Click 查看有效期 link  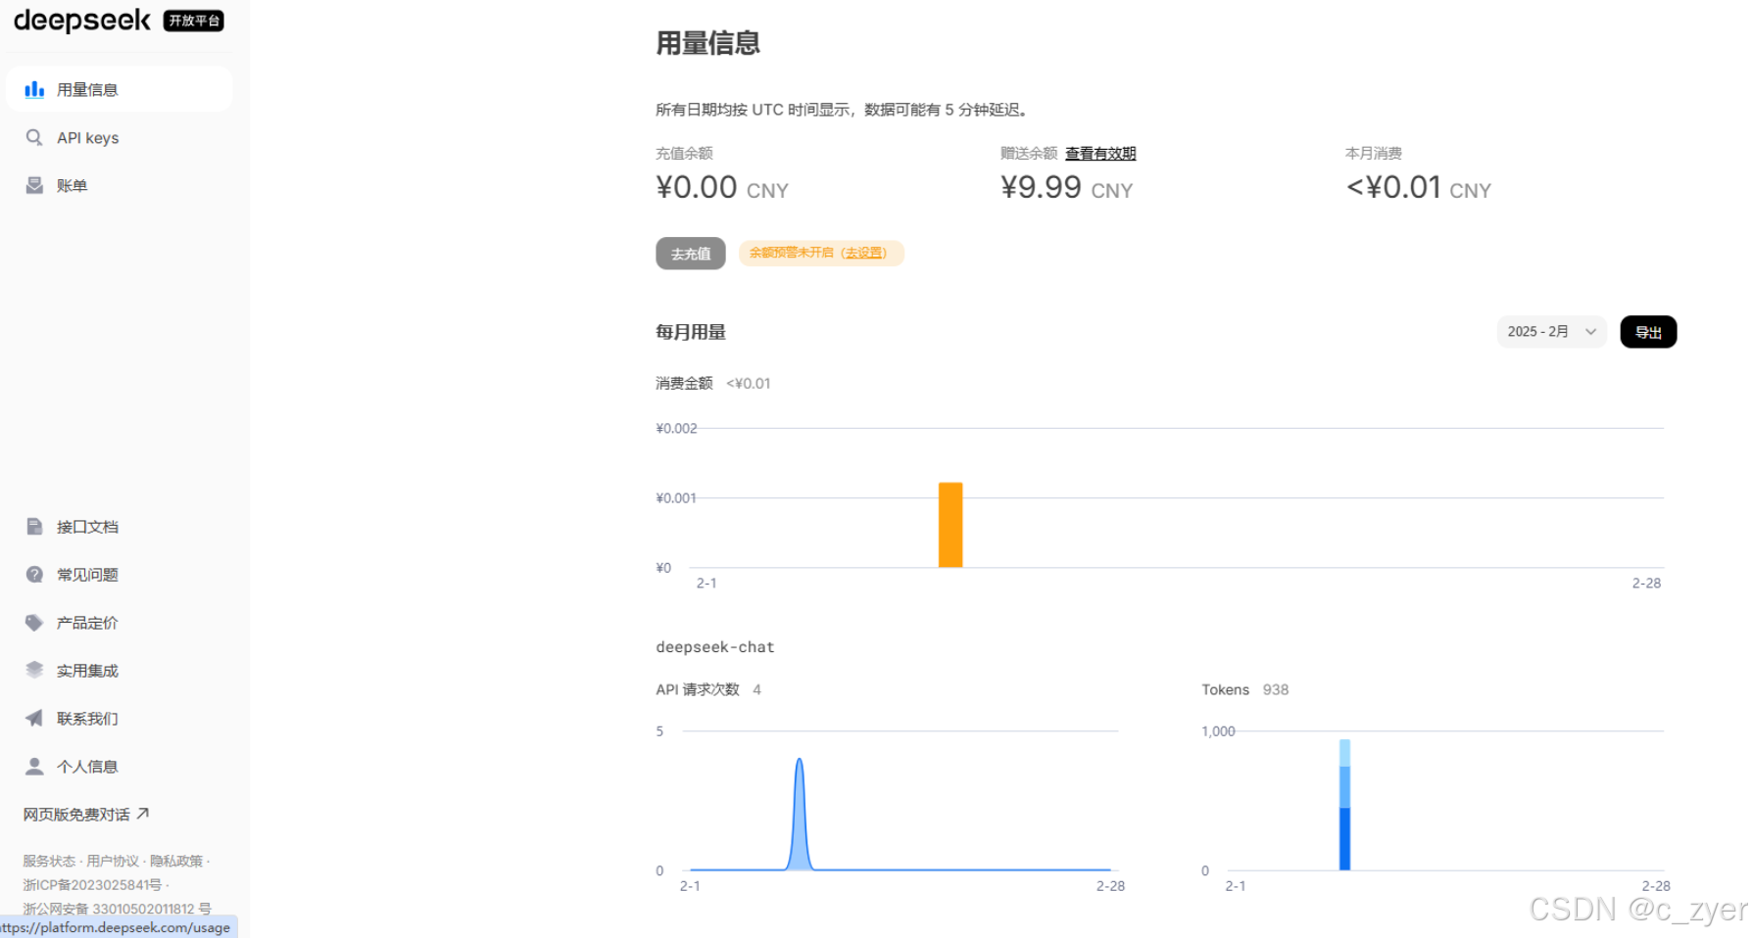pyautogui.click(x=1100, y=153)
